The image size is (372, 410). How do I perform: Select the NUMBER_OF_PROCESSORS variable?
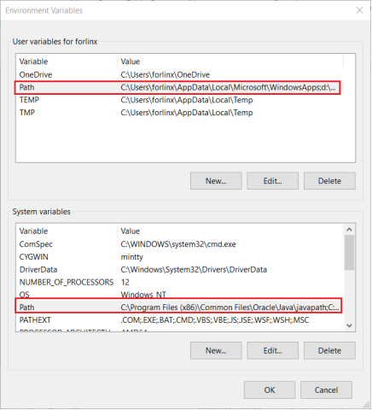coord(179,282)
